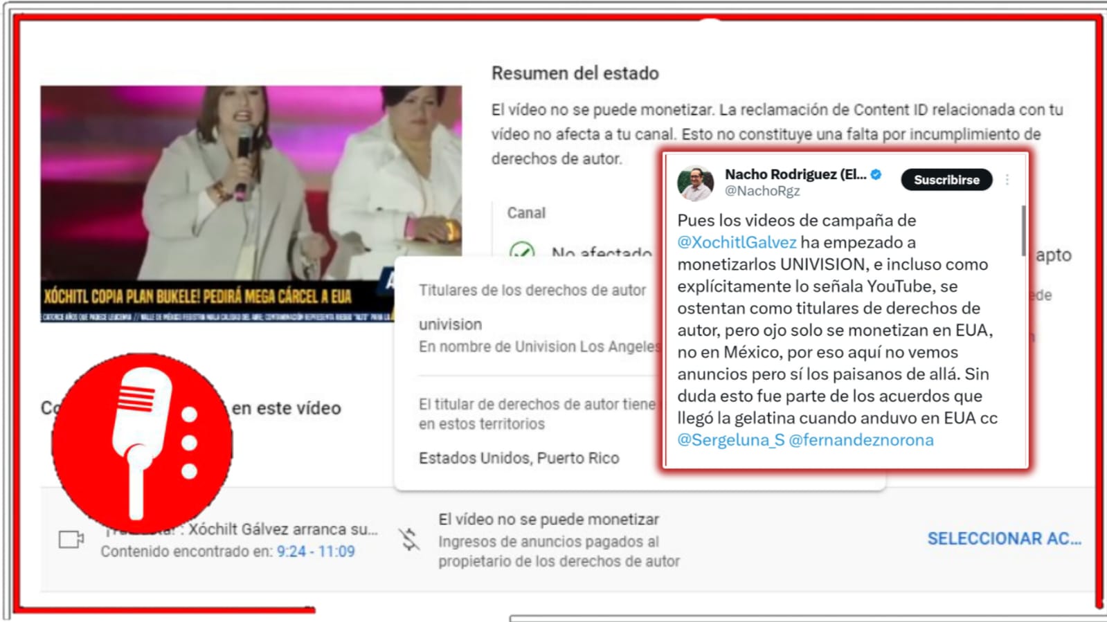Click SELECCIONAR AC... action button
1107x622 pixels.
click(x=1005, y=539)
